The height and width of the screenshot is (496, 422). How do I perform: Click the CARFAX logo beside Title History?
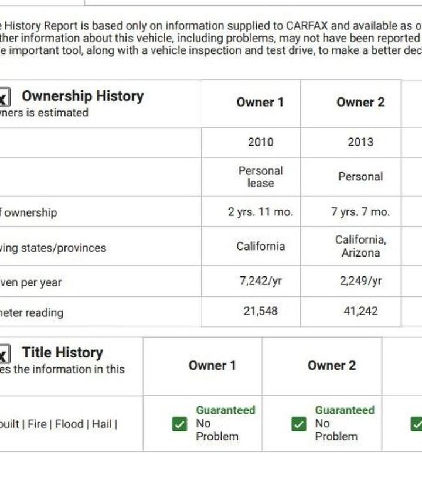click(5, 353)
